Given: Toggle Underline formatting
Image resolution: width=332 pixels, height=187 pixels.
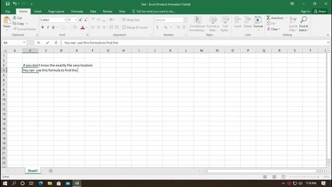Looking at the screenshot, I should pyautogui.click(x=53, y=27).
